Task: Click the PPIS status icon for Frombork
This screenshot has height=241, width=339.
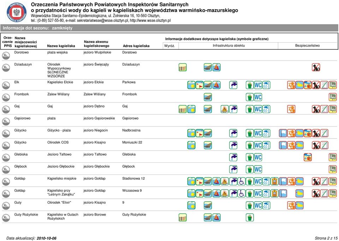Action: tap(6, 97)
